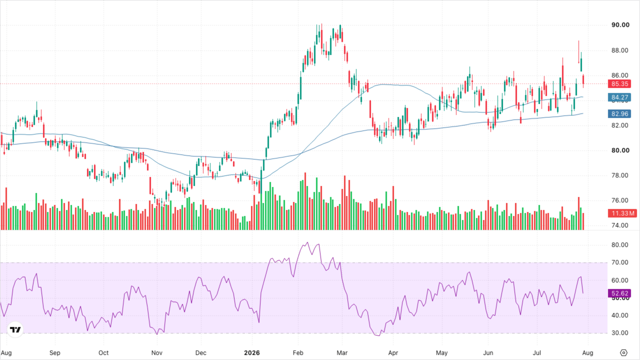Click the purple 52.62 RSI value label
Viewport: 640px width, 360px height.
[x=619, y=293]
